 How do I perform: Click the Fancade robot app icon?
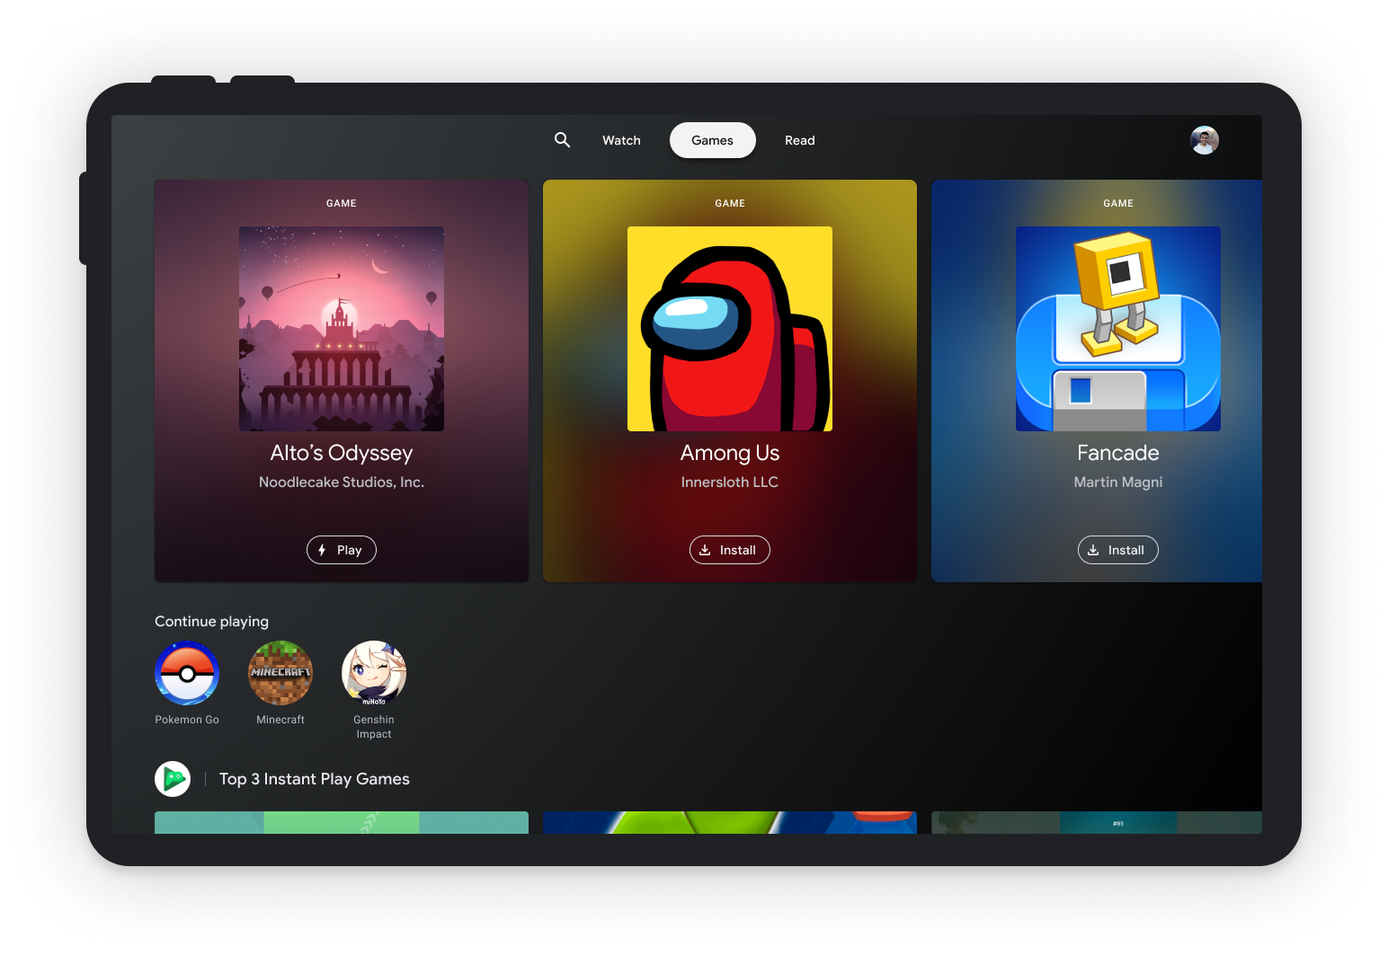tap(1117, 328)
